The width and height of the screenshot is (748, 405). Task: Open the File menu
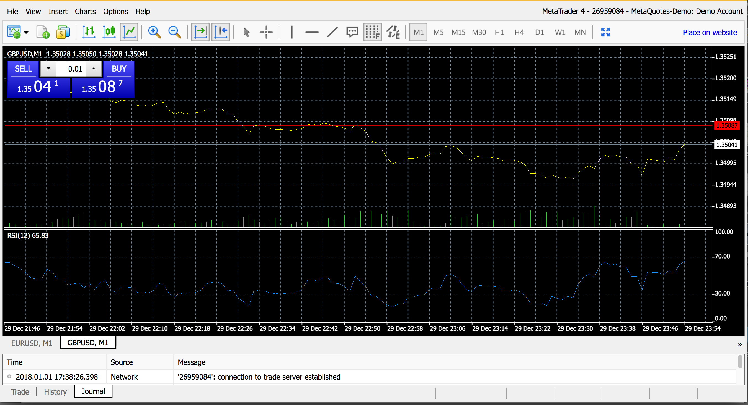click(x=12, y=11)
